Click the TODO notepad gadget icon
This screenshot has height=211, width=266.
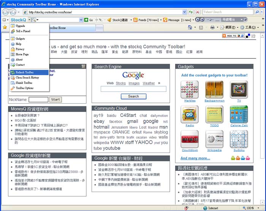(214, 114)
